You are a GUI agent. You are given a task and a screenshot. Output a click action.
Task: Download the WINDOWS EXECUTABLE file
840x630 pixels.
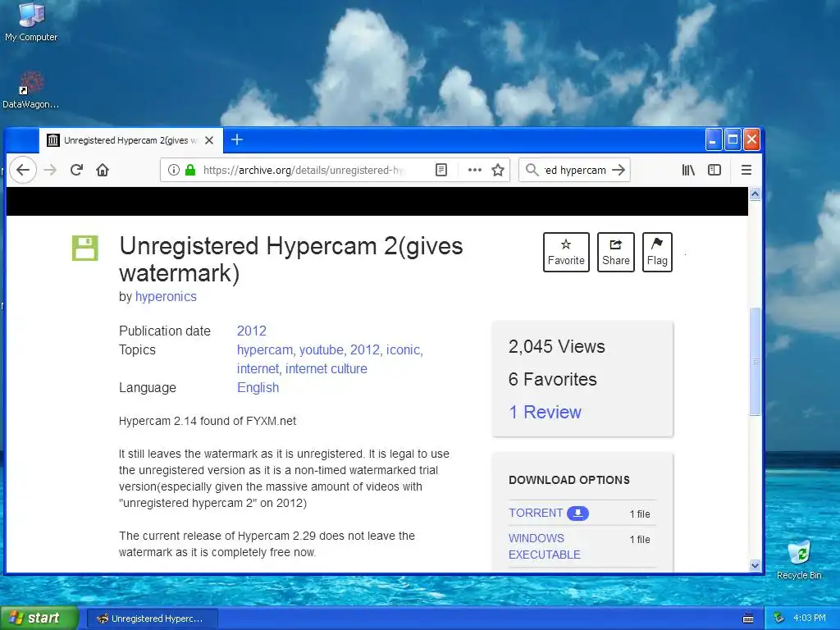coord(545,546)
